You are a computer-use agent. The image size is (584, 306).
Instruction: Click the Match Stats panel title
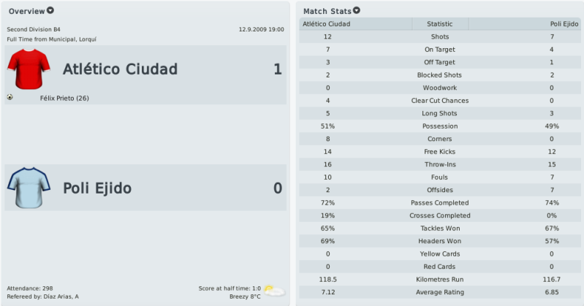327,11
